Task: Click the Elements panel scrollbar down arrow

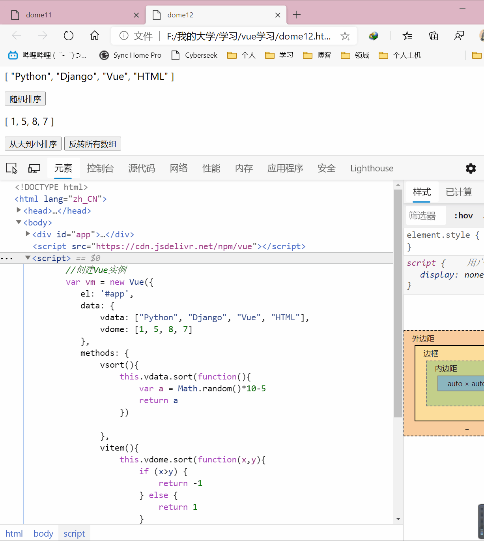Action: pyautogui.click(x=398, y=519)
